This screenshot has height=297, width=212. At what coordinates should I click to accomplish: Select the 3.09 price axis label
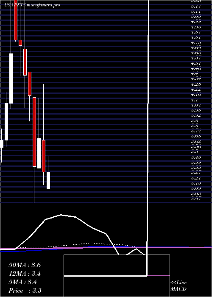(196, 188)
